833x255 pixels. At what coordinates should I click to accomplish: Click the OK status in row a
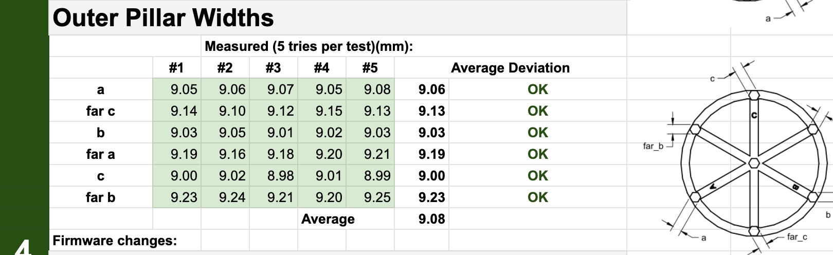tap(537, 89)
